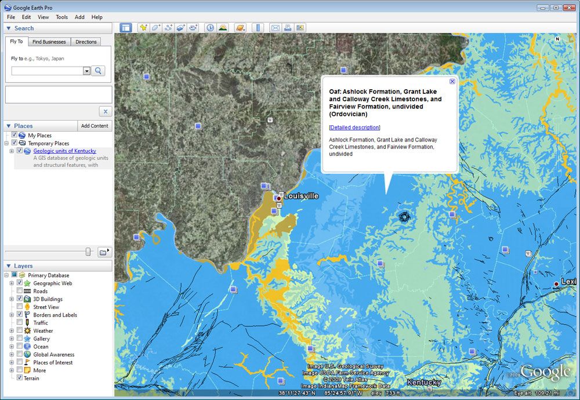The width and height of the screenshot is (580, 400).
Task: Click the Street View pegman icon
Action: (27, 307)
